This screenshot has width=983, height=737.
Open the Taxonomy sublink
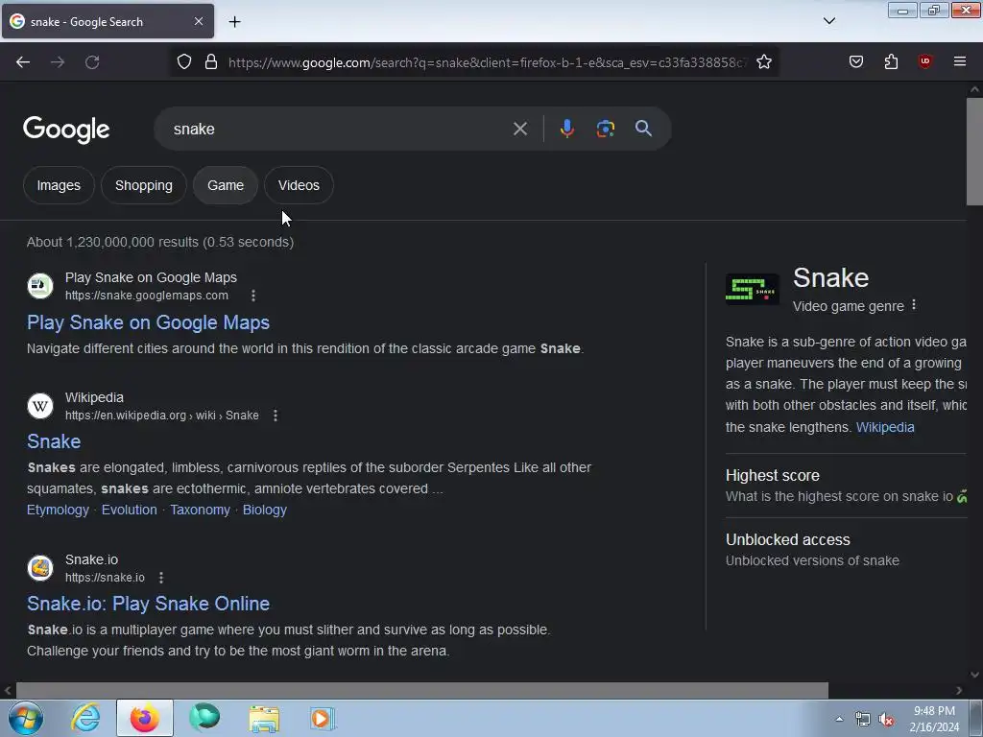click(x=200, y=510)
